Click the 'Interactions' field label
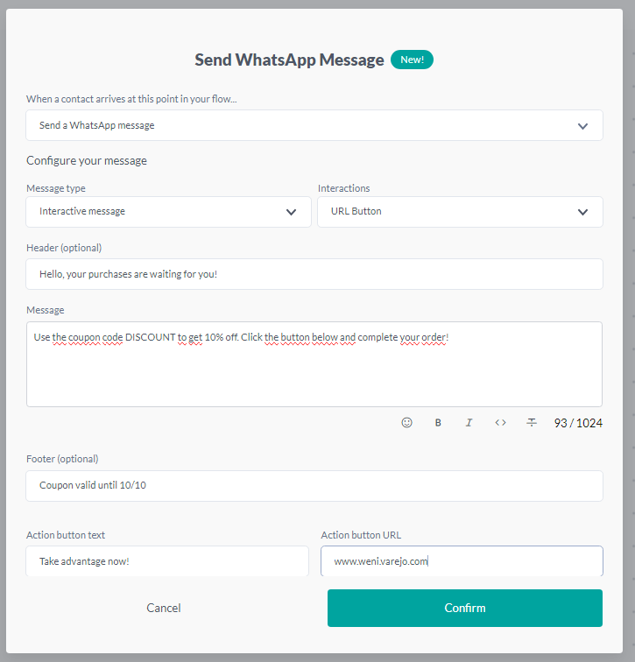Screen dimensions: 635x662 pyautogui.click(x=343, y=188)
